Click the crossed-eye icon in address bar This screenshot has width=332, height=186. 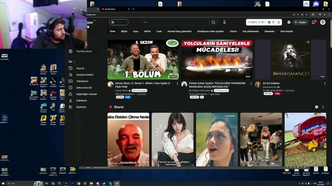pyautogui.click(x=302, y=15)
